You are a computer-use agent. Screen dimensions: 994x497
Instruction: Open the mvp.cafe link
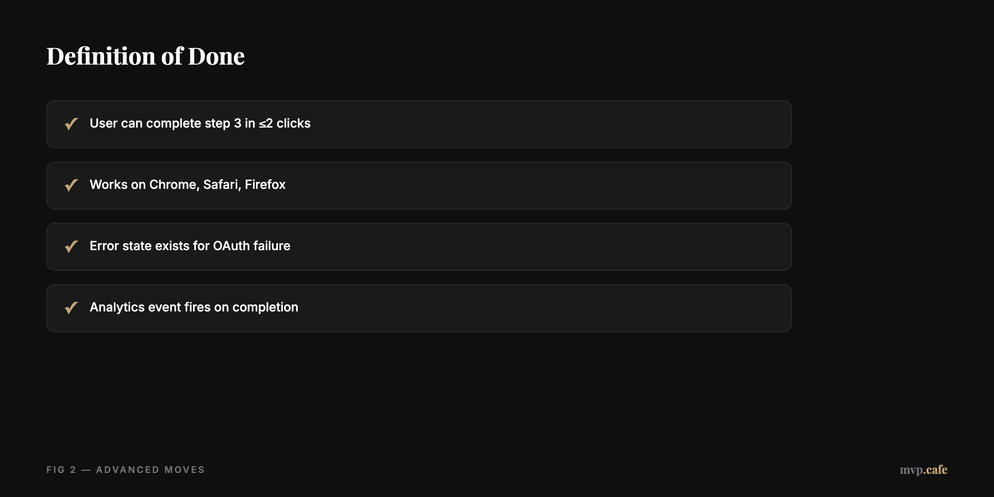click(x=923, y=470)
